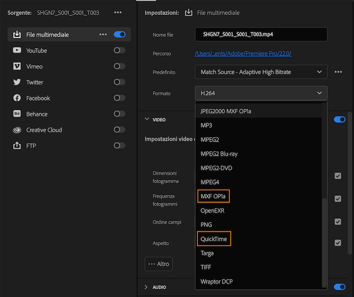
Task: Expand the AUDIO section
Action: tap(146, 287)
